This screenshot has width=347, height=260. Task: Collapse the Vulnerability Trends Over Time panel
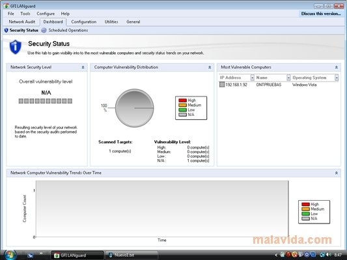(x=337, y=173)
